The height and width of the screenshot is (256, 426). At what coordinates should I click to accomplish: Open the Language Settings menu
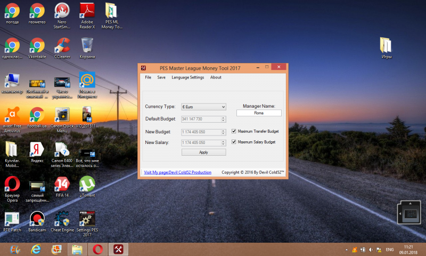188,77
